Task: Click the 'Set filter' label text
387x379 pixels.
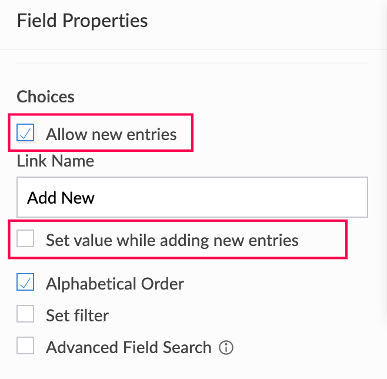Action: (77, 315)
